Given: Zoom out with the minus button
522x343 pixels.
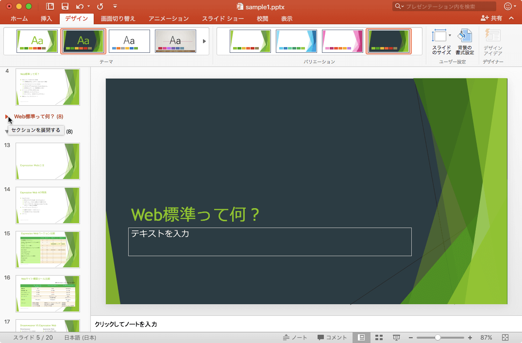Looking at the screenshot, I should coord(411,337).
